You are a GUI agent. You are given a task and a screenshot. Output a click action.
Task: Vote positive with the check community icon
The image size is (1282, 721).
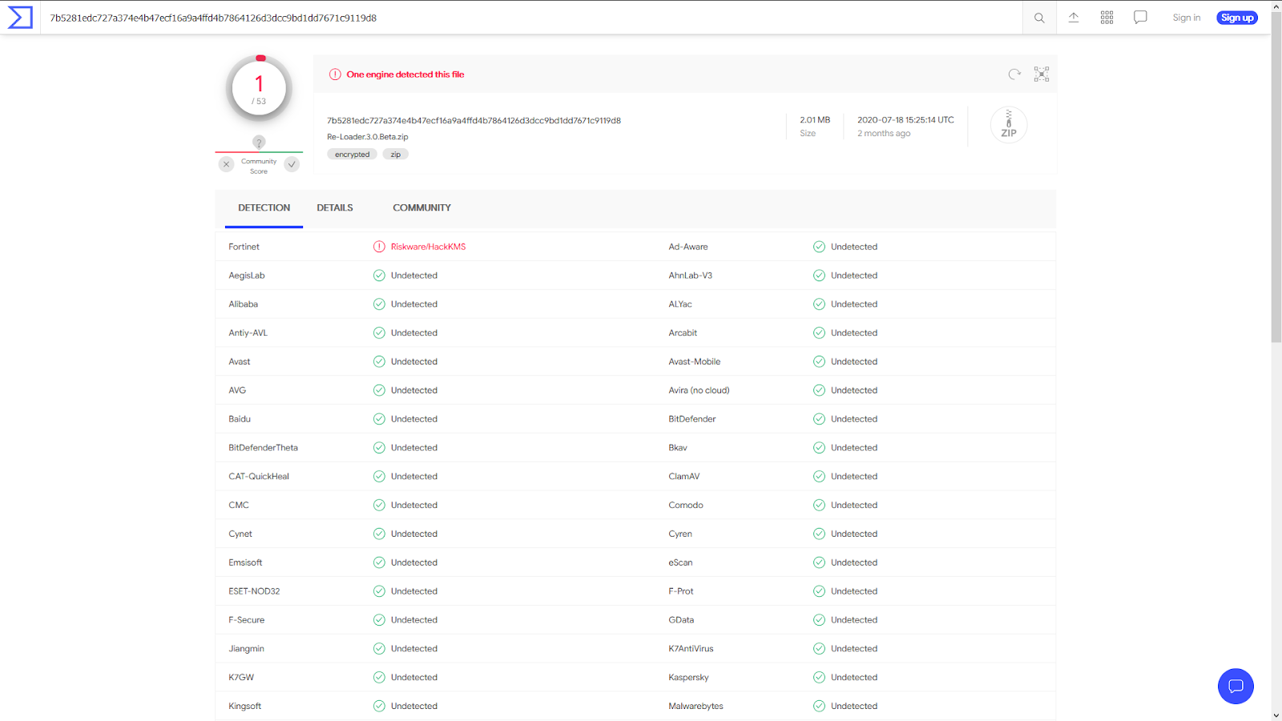tap(292, 164)
